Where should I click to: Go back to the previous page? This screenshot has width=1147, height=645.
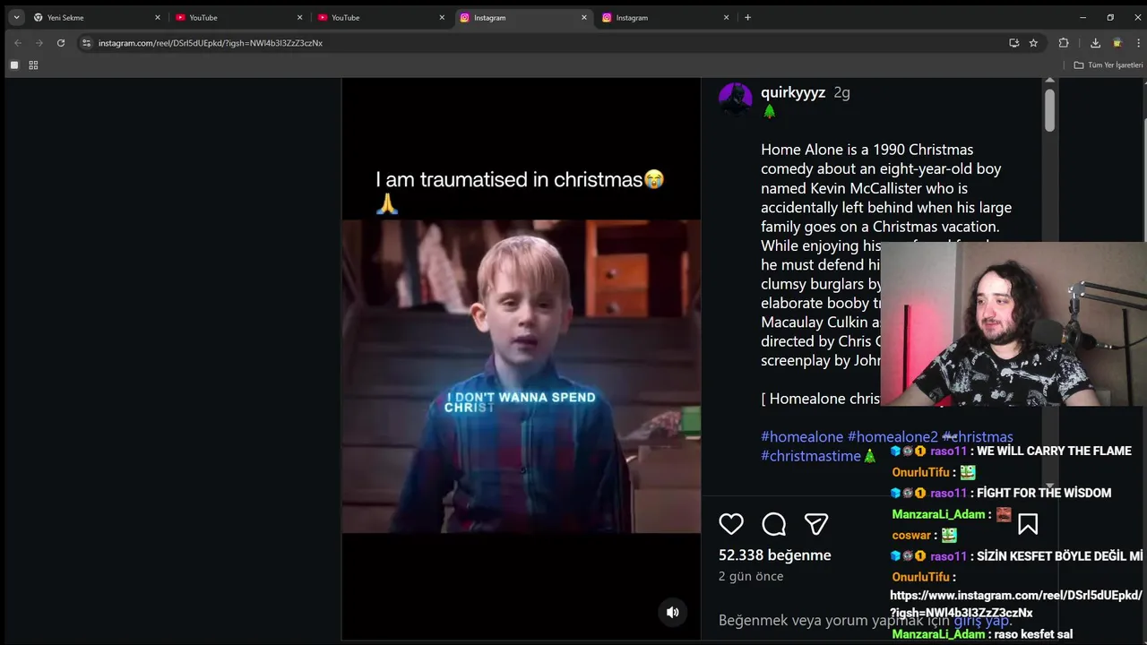[17, 42]
